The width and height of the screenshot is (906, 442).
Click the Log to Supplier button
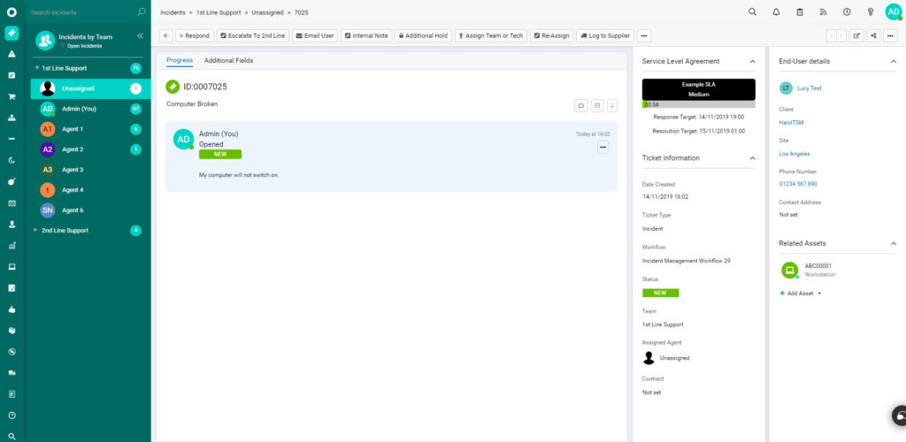[605, 35]
